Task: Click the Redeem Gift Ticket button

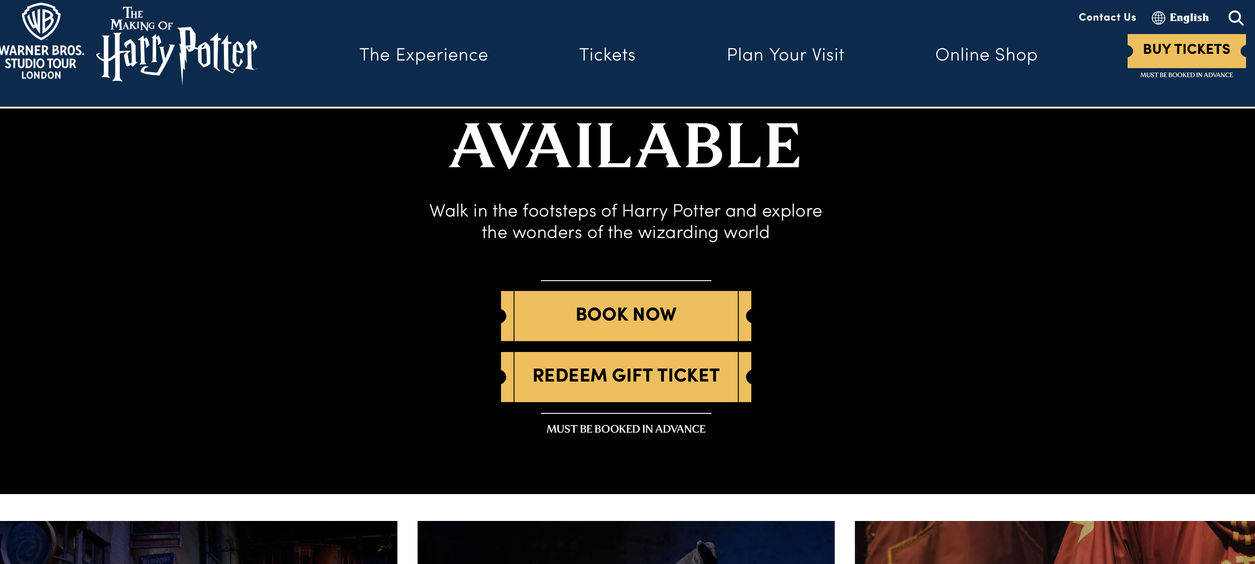Action: pyautogui.click(x=626, y=377)
